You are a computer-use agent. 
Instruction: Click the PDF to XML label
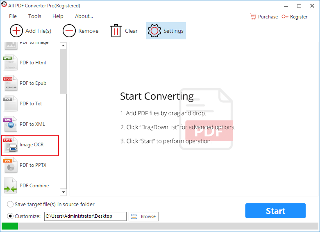click(x=32, y=124)
